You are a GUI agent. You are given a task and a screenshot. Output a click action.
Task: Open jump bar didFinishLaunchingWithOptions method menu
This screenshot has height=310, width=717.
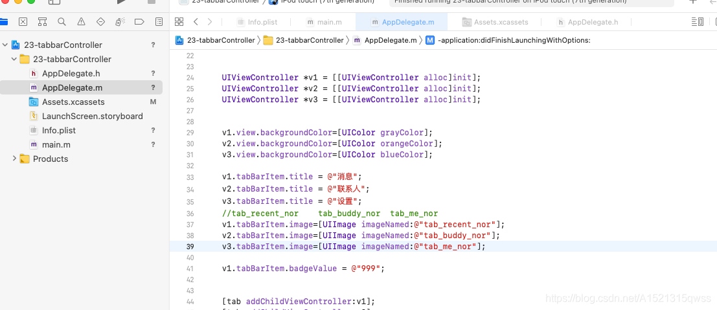(508, 40)
